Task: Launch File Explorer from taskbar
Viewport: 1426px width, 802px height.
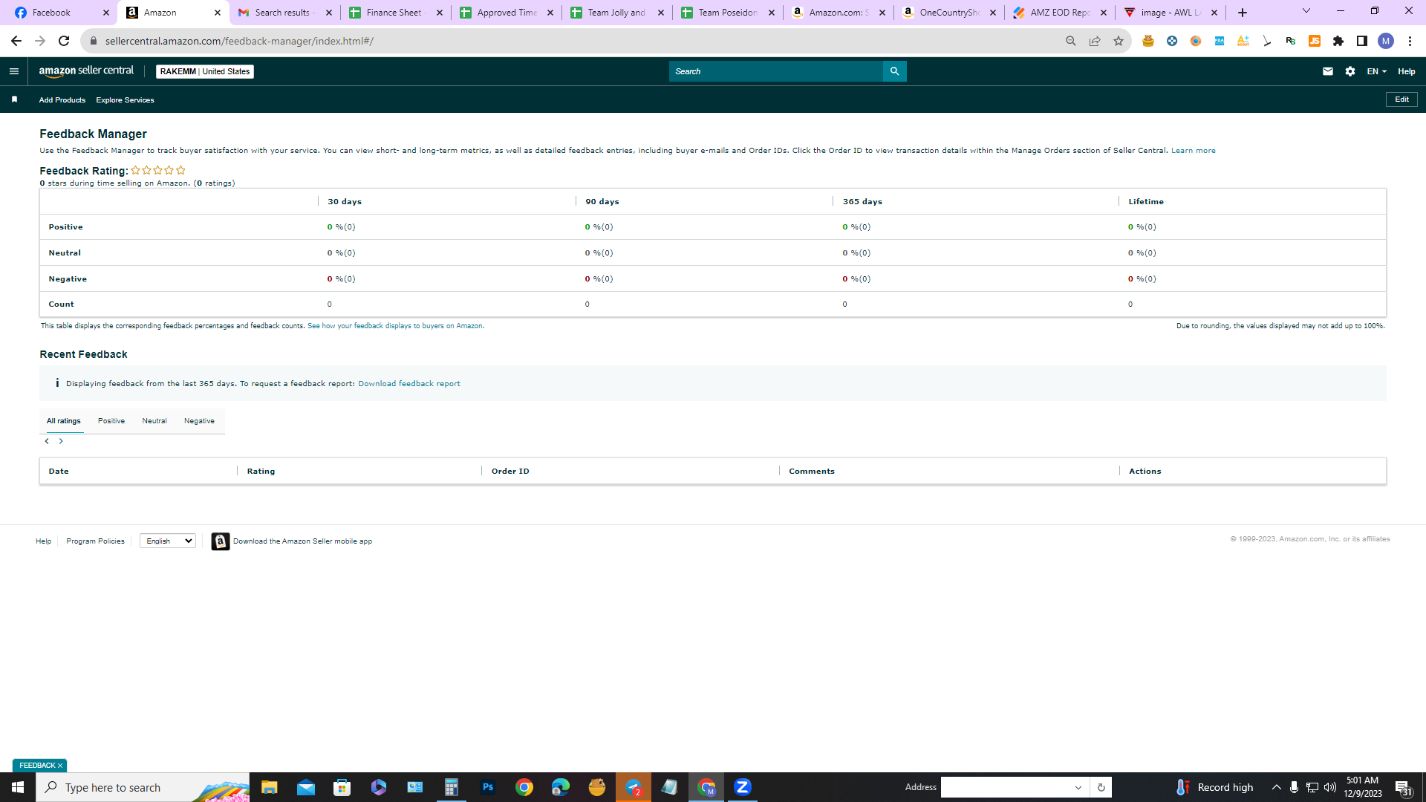Action: 269,787
